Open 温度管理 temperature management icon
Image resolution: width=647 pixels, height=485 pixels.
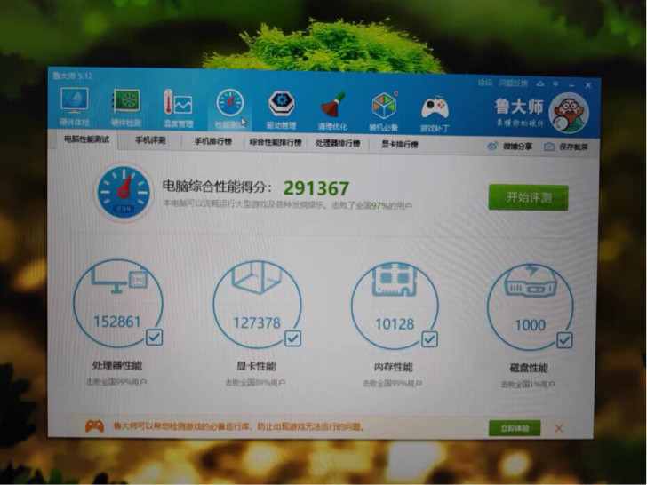pos(178,102)
